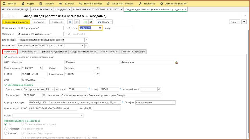The image size is (250, 140).
Task: Click into the ИНН input field
Action: pyautogui.click(x=33, y=80)
